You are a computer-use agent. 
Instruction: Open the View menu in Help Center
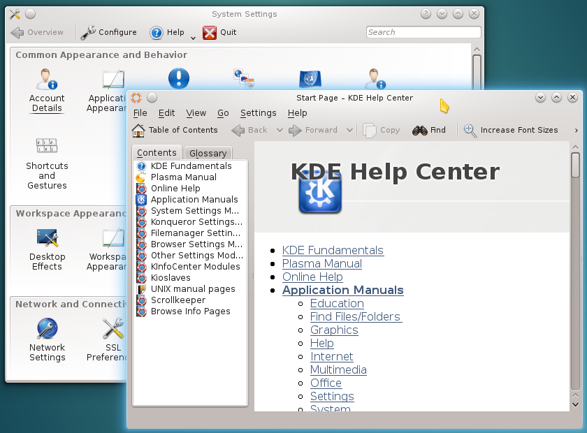click(x=196, y=113)
